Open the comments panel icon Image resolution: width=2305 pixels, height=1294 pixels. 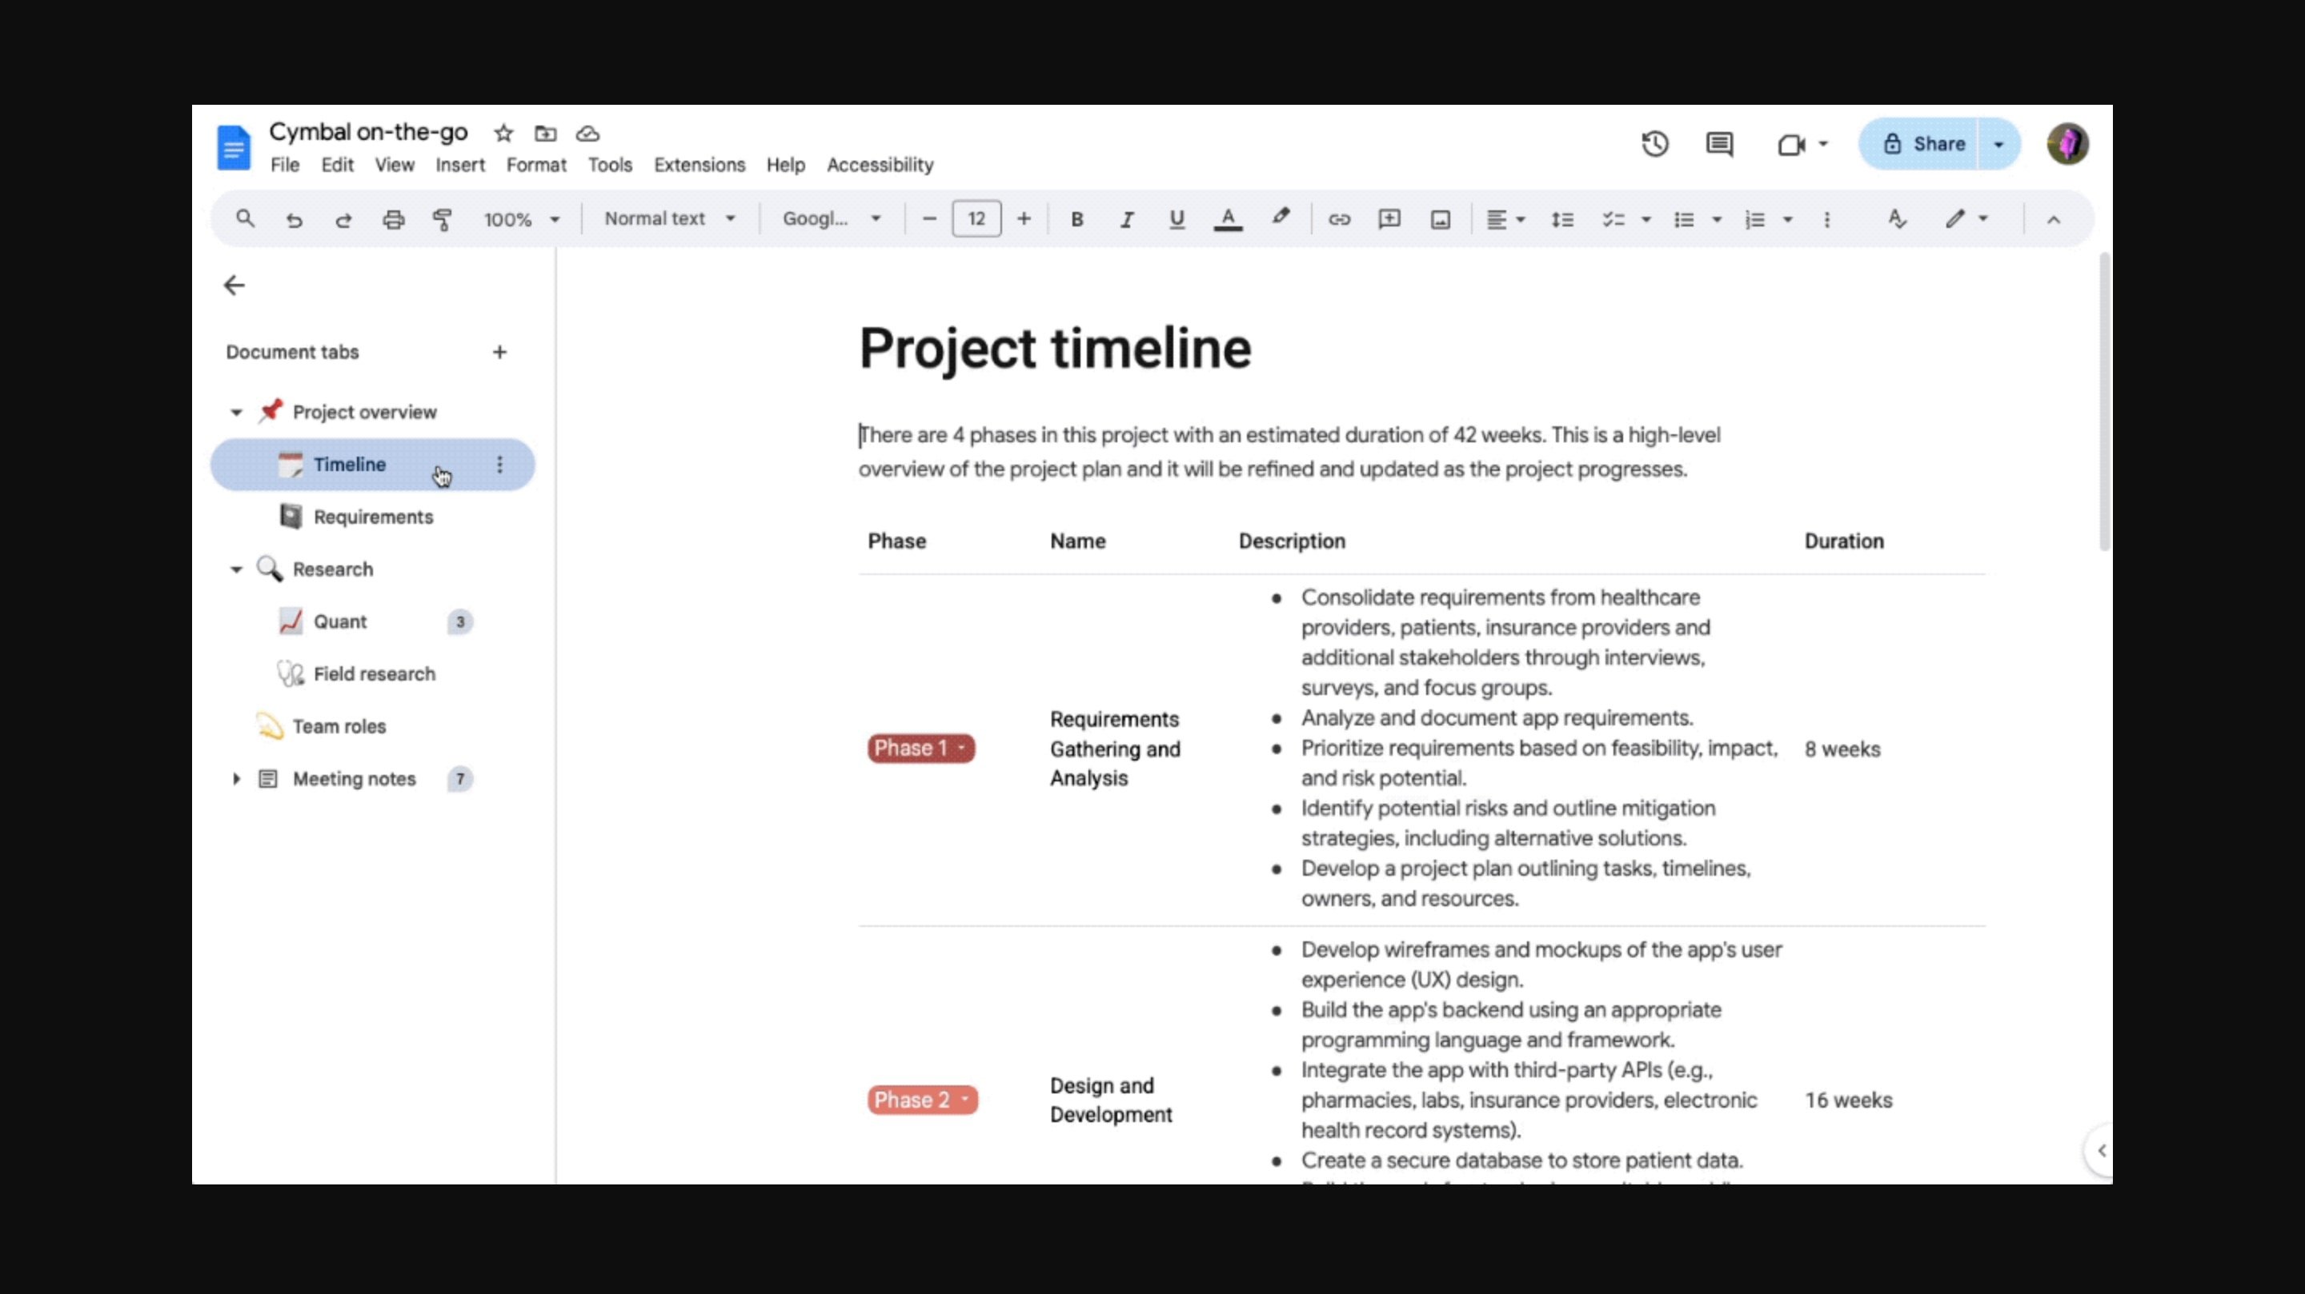tap(1719, 144)
